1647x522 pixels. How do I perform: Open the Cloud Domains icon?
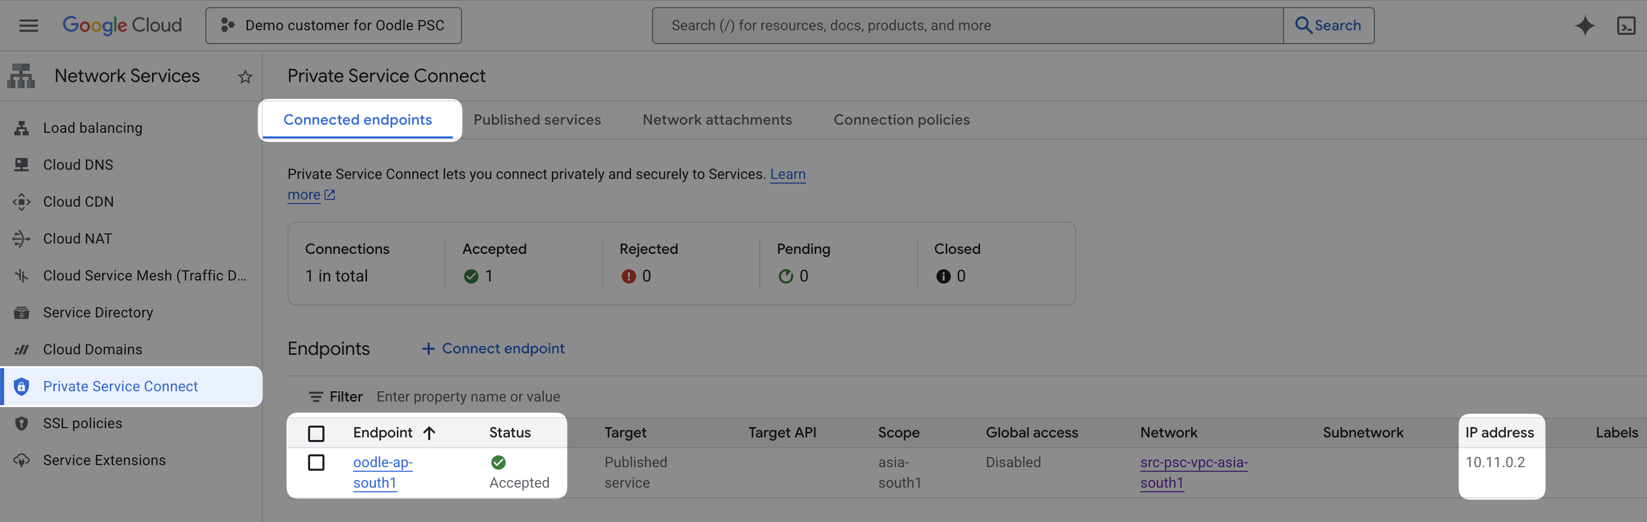(21, 349)
